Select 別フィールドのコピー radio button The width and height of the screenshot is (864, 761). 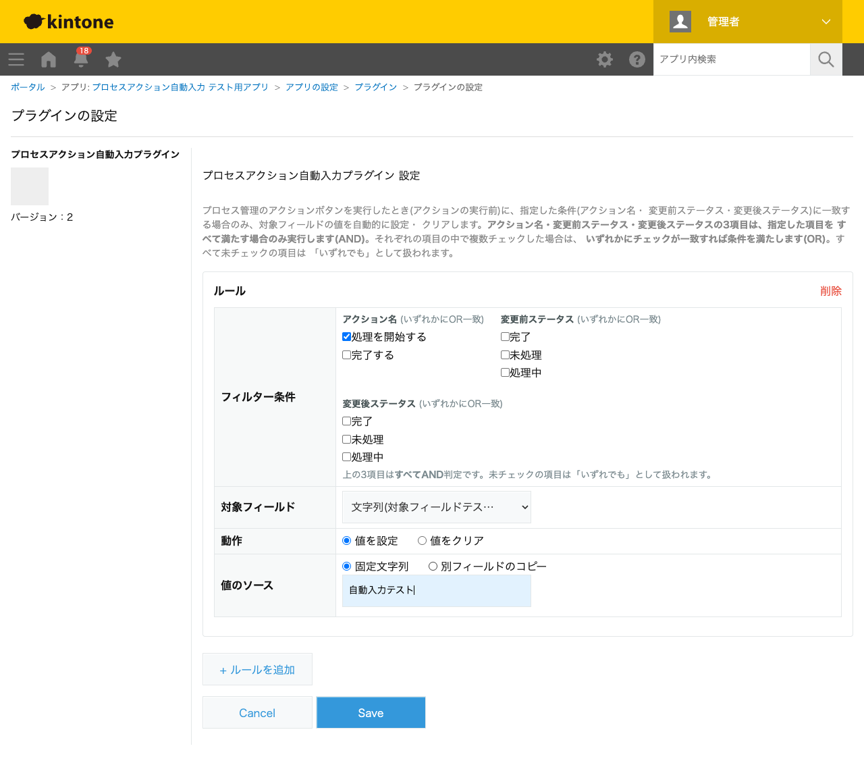433,567
